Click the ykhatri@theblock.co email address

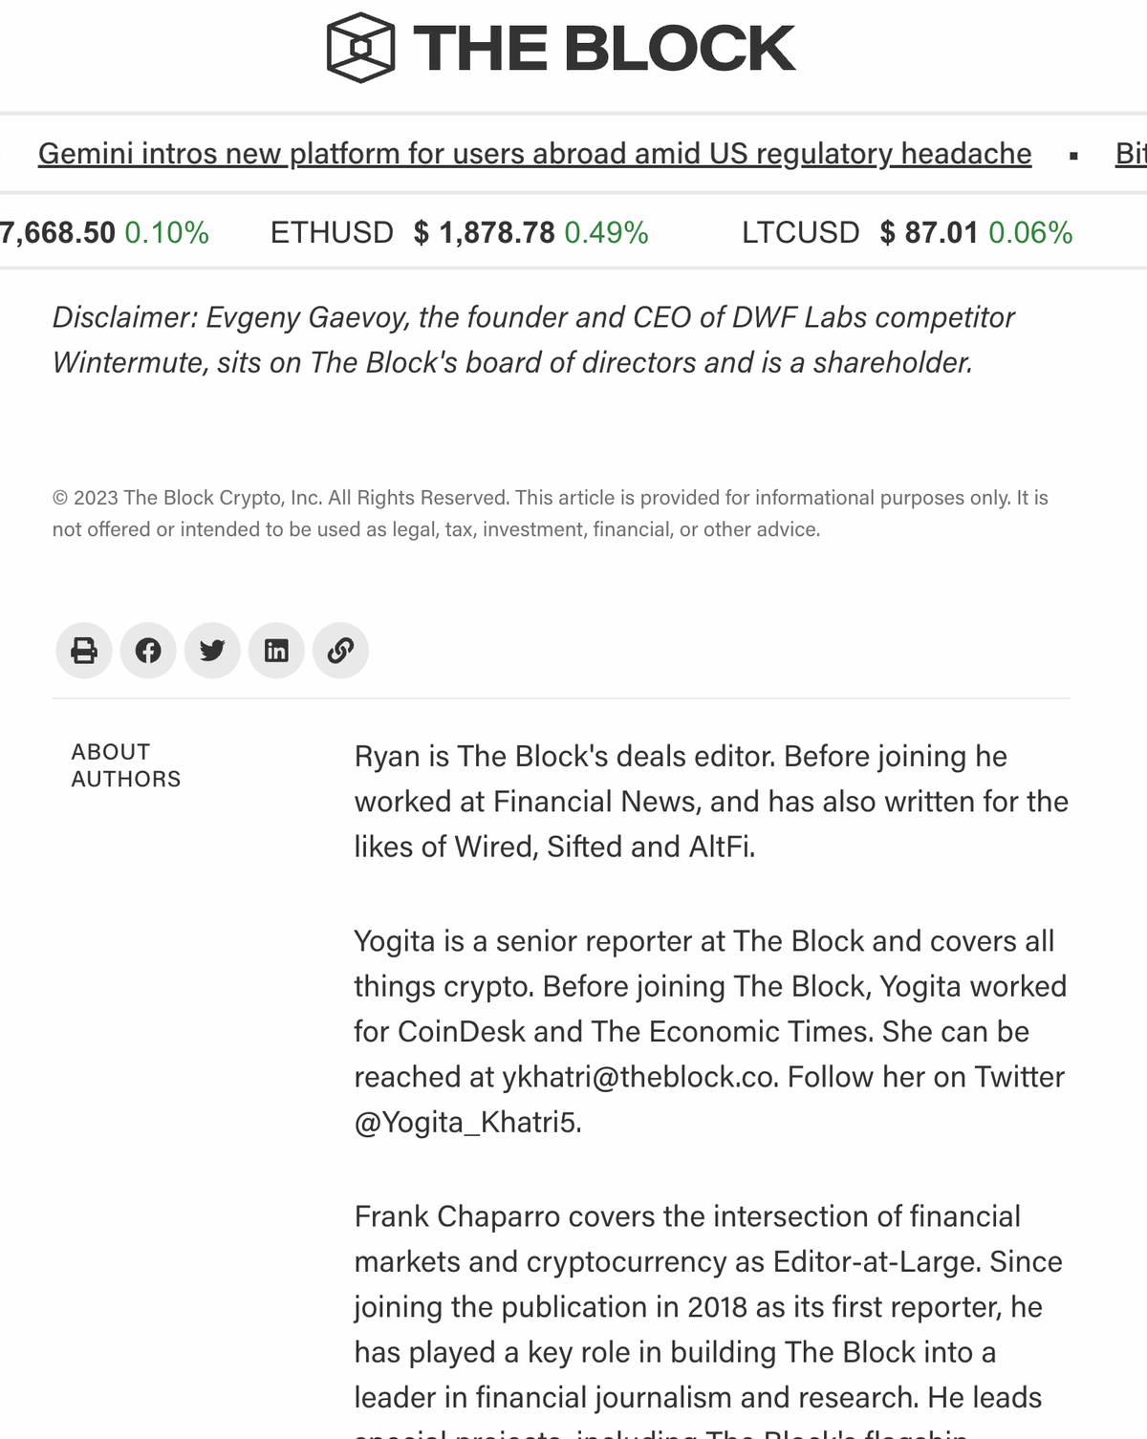(x=639, y=1077)
